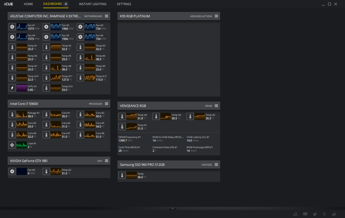Select the Cycle Time (tRAS) #1 label
Screen dimensions: 345x218
point(129,147)
